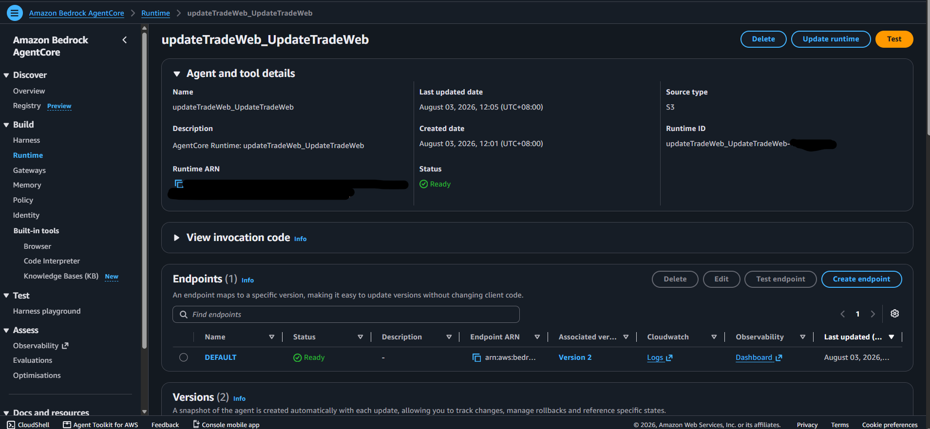Click the Create endpoint button
Viewport: 930px width, 429px height.
coord(861,279)
